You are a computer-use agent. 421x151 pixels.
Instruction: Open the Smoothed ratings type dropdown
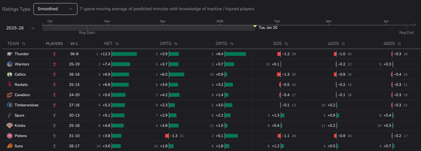55,9
